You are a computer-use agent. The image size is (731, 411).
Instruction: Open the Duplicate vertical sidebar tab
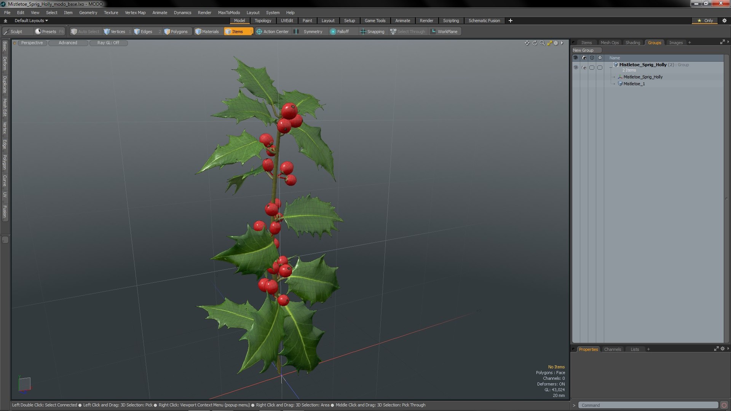(x=5, y=84)
